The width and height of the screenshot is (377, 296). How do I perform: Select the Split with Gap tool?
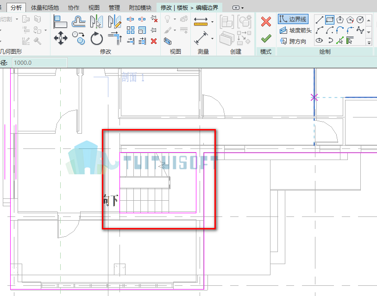pos(142,19)
